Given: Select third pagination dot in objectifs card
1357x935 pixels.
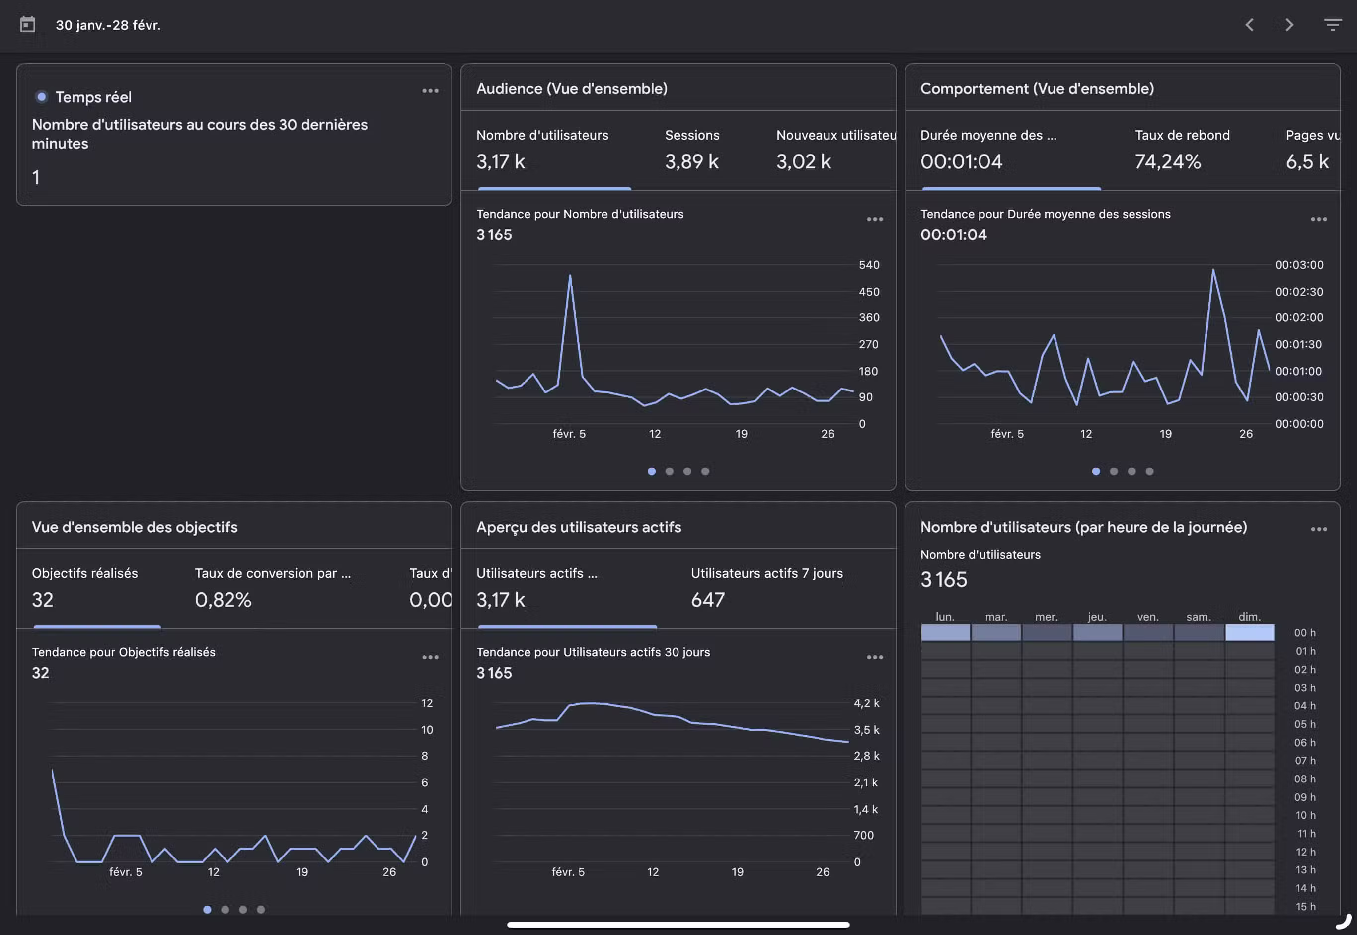Looking at the screenshot, I should pos(243,910).
